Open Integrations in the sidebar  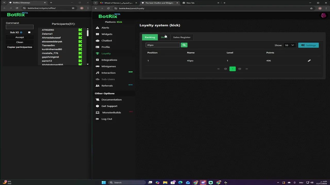click(x=109, y=60)
